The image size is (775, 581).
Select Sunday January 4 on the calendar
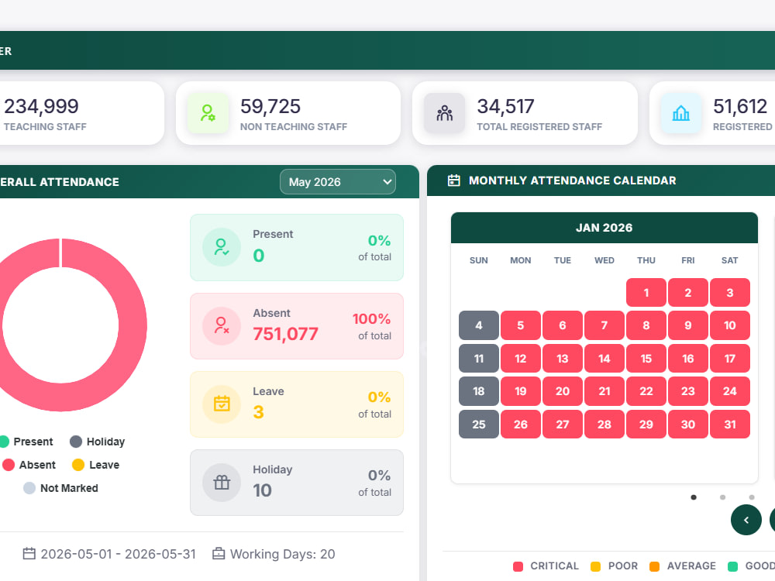pyautogui.click(x=478, y=325)
